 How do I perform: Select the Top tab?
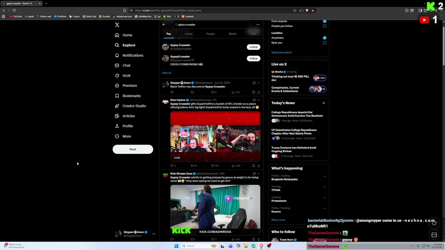point(168,34)
